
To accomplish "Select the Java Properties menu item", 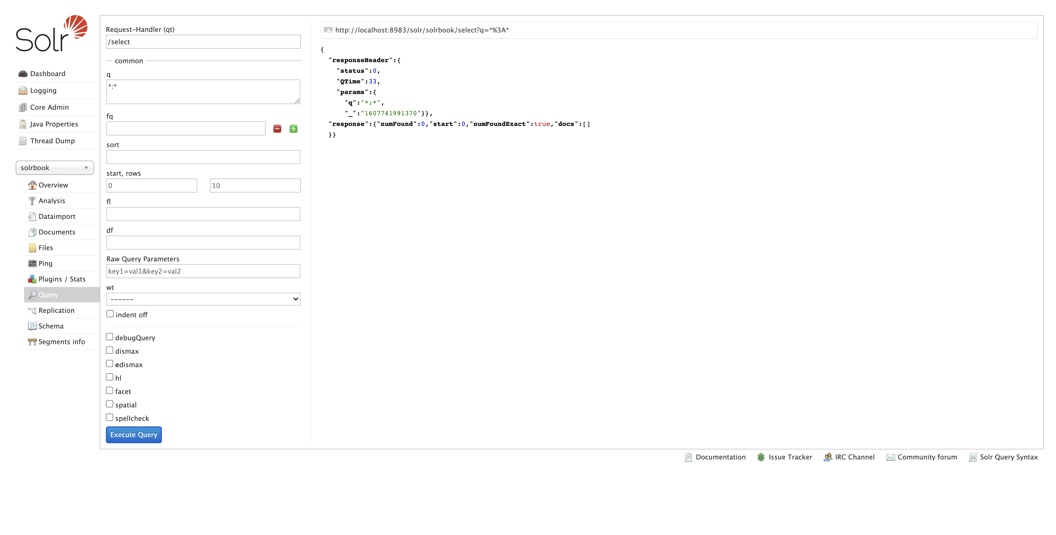I will 57,124.
